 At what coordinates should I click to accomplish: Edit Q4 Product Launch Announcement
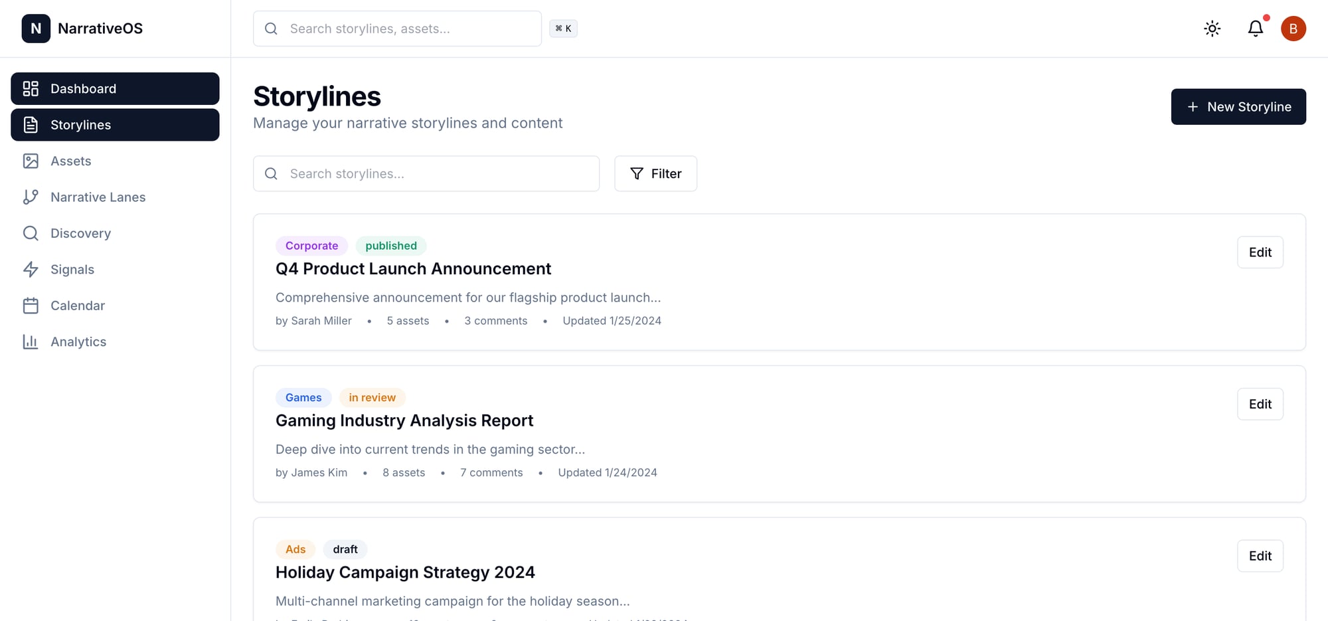[1260, 252]
